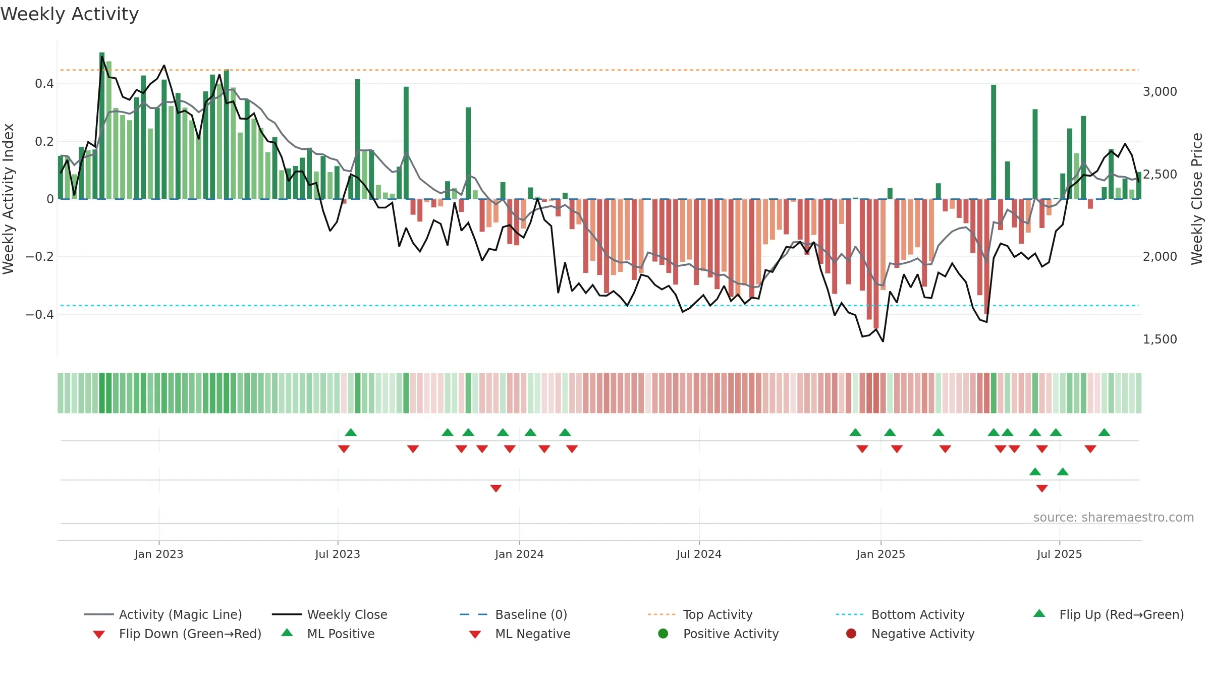
Task: Click the 1,500 price axis label
Action: tap(1160, 339)
